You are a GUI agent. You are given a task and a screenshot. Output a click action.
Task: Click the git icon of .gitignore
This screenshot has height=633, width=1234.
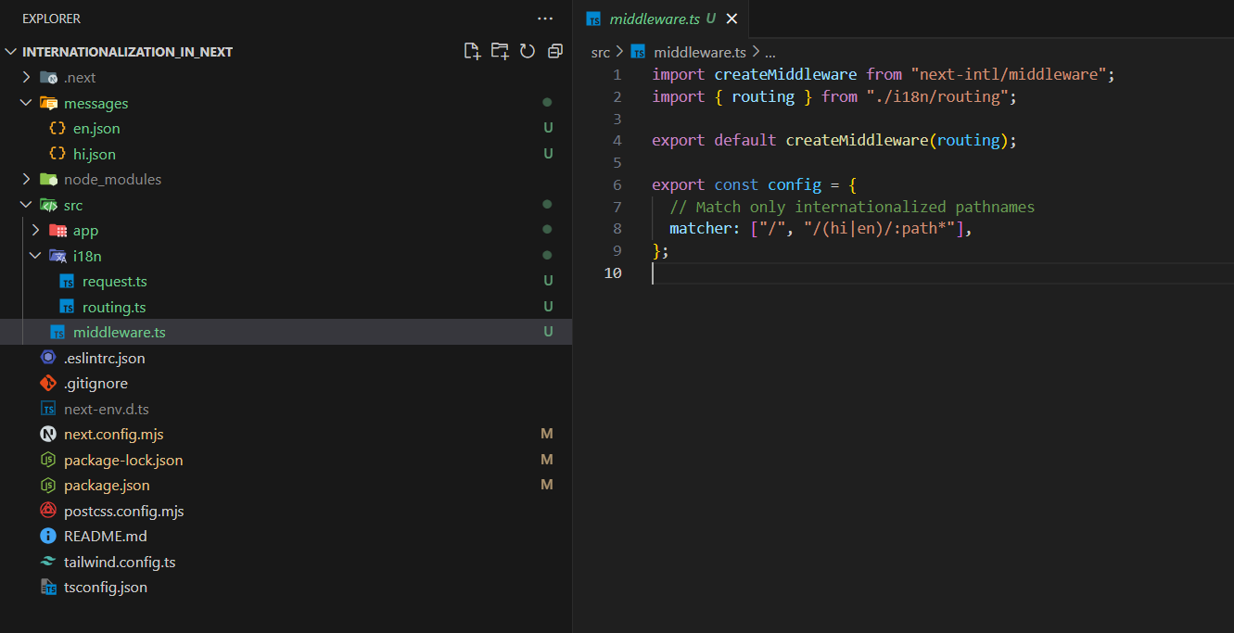tap(48, 384)
